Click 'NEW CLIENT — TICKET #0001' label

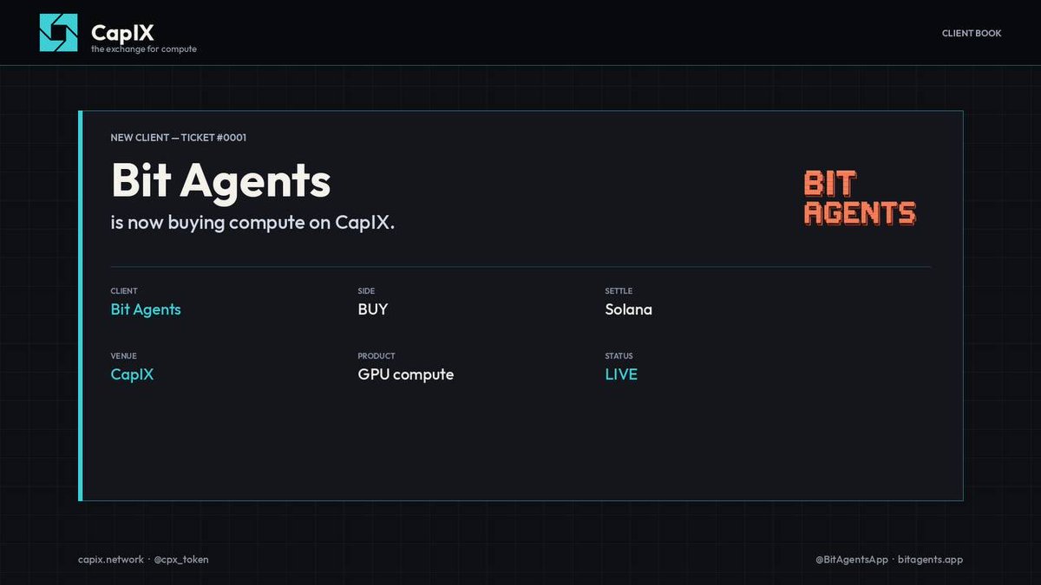179,138
